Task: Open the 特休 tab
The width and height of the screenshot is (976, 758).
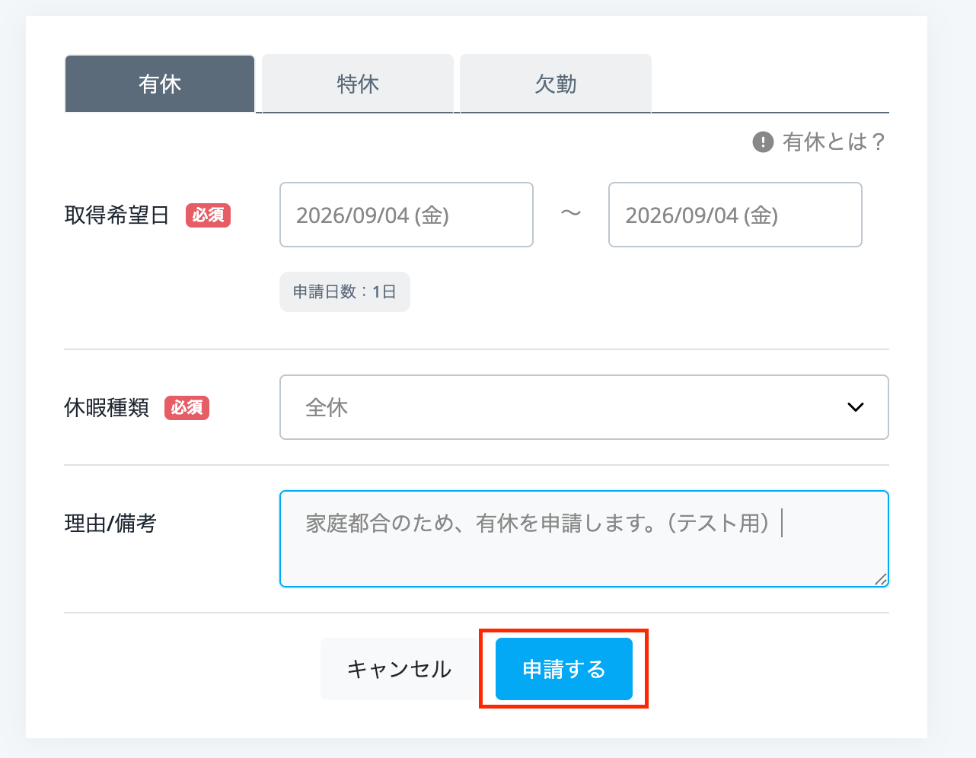Action: point(358,84)
